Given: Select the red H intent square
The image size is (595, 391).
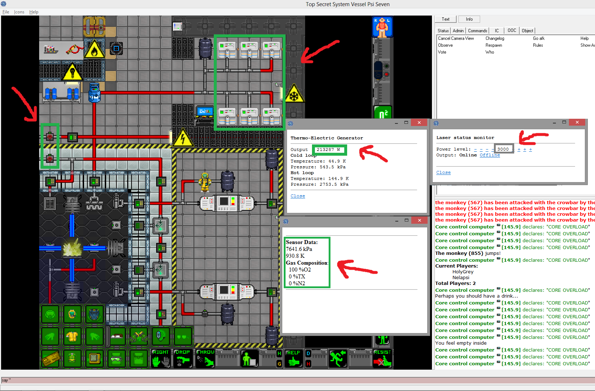Looking at the screenshot, I should (x=308, y=364).
